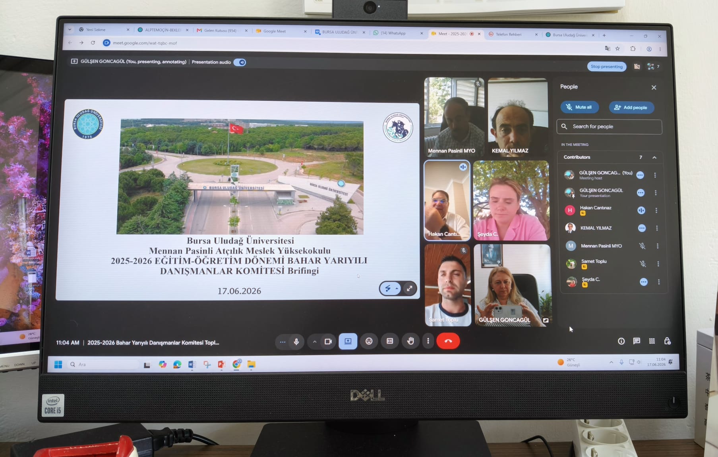The height and width of the screenshot is (457, 718).
Task: Reload the Meet page
Action: pyautogui.click(x=93, y=43)
